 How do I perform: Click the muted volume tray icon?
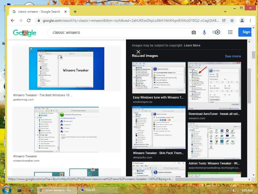click(234, 190)
